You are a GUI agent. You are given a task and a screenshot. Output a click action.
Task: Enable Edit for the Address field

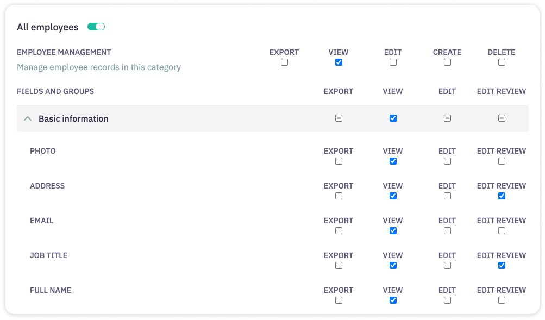(447, 196)
